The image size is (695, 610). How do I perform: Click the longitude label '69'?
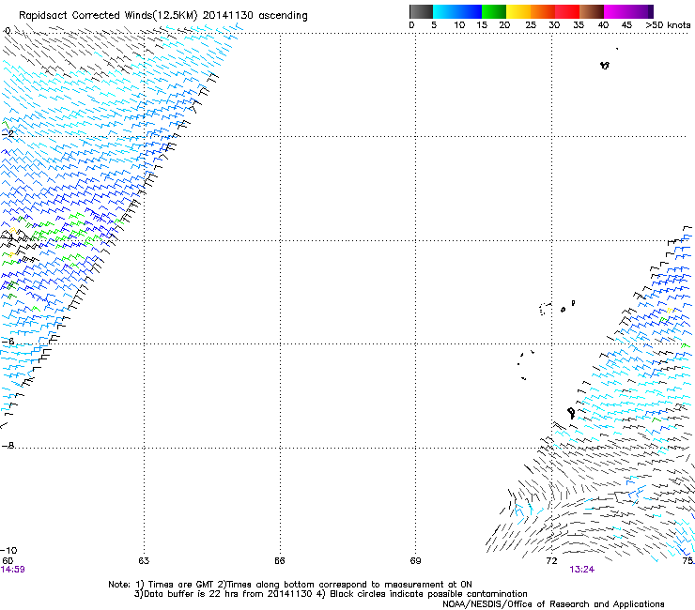[x=415, y=561]
